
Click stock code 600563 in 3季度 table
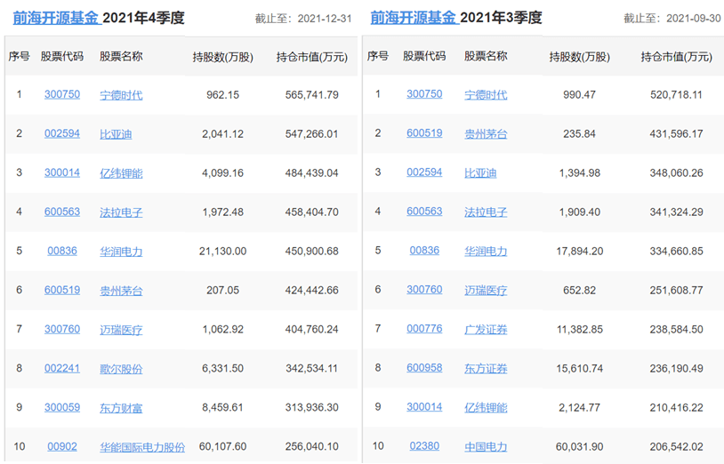pos(424,212)
